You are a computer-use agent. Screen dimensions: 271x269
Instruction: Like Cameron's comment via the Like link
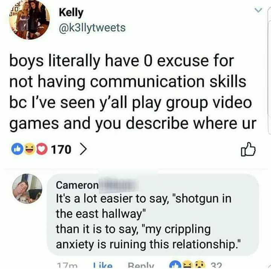(103, 266)
